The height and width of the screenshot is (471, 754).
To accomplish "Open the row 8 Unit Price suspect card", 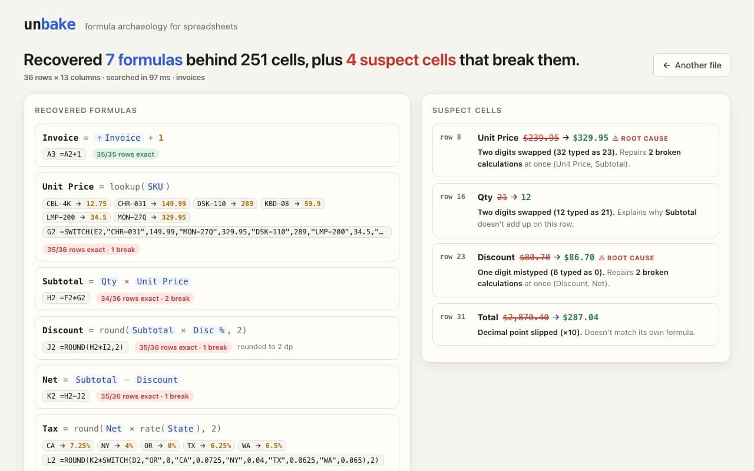I will (576, 150).
